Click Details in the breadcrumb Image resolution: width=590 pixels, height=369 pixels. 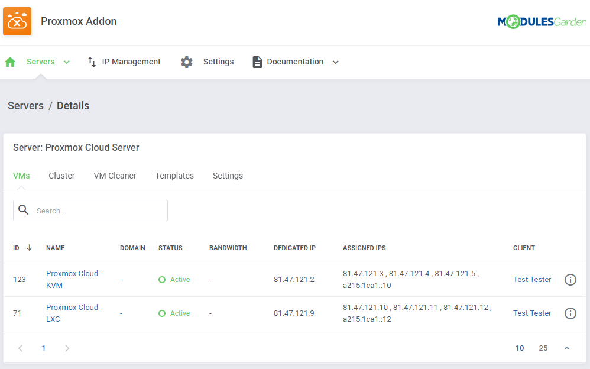coord(73,106)
